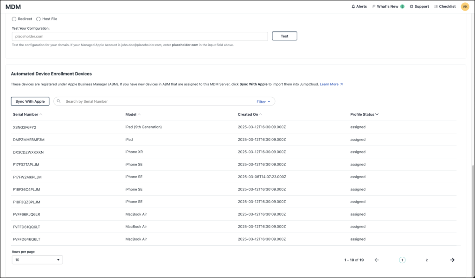
Task: Select page 1 in pagination
Action: click(402, 260)
